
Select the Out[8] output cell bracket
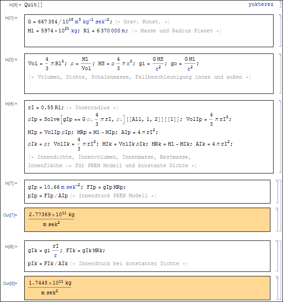click(277, 288)
